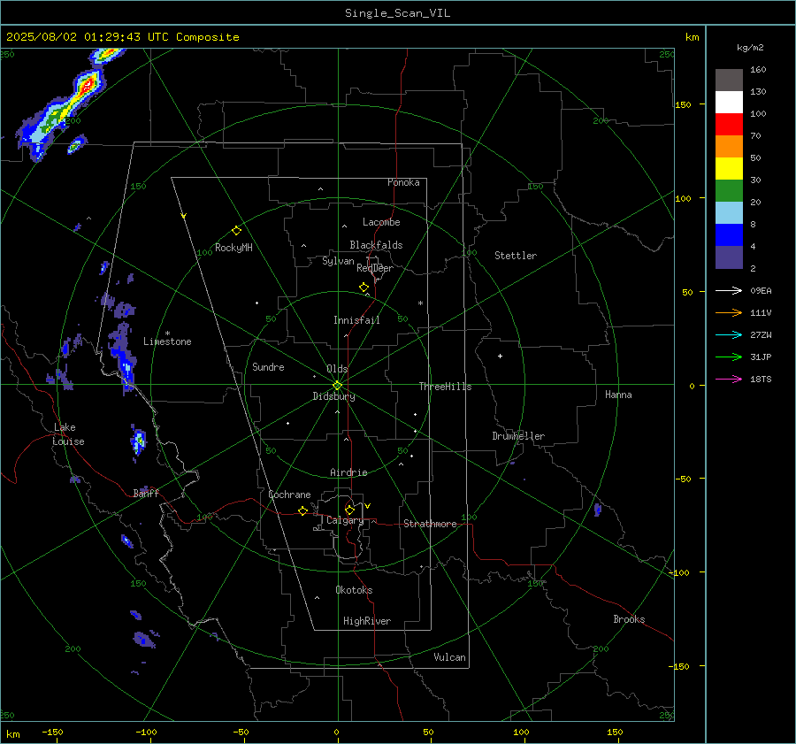796x744 pixels.
Task: Click the ThreeHills town label
Action: 445,387
